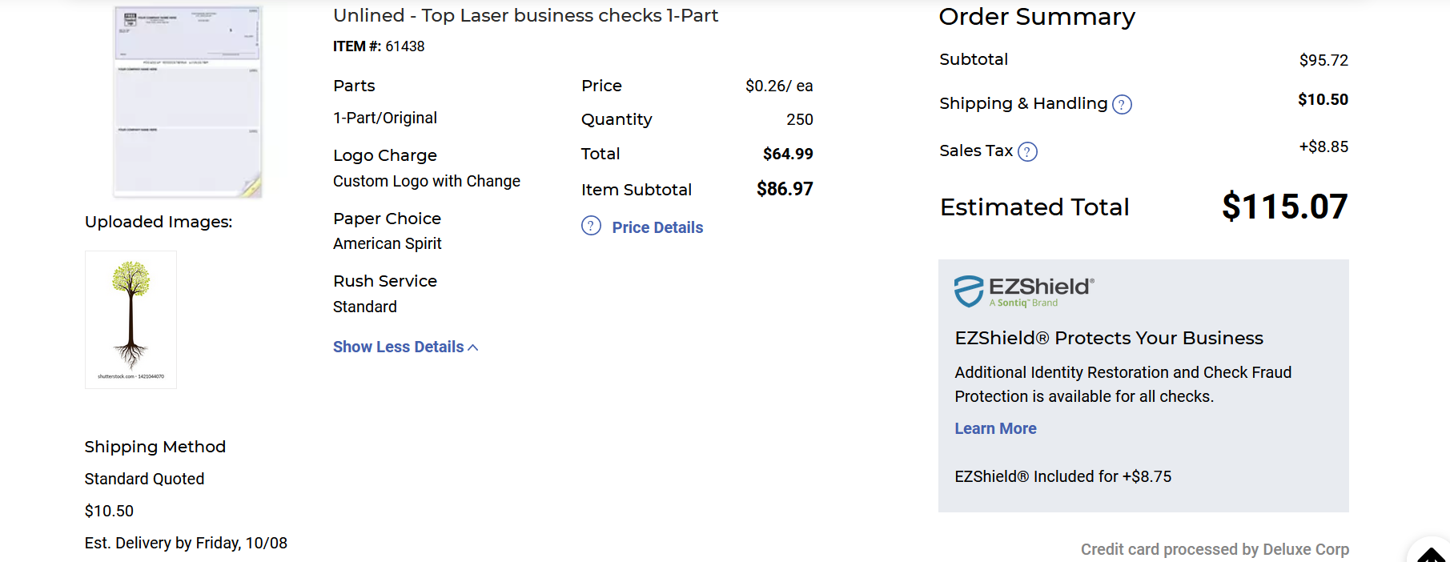Open the EZShield Learn More link

pos(995,428)
